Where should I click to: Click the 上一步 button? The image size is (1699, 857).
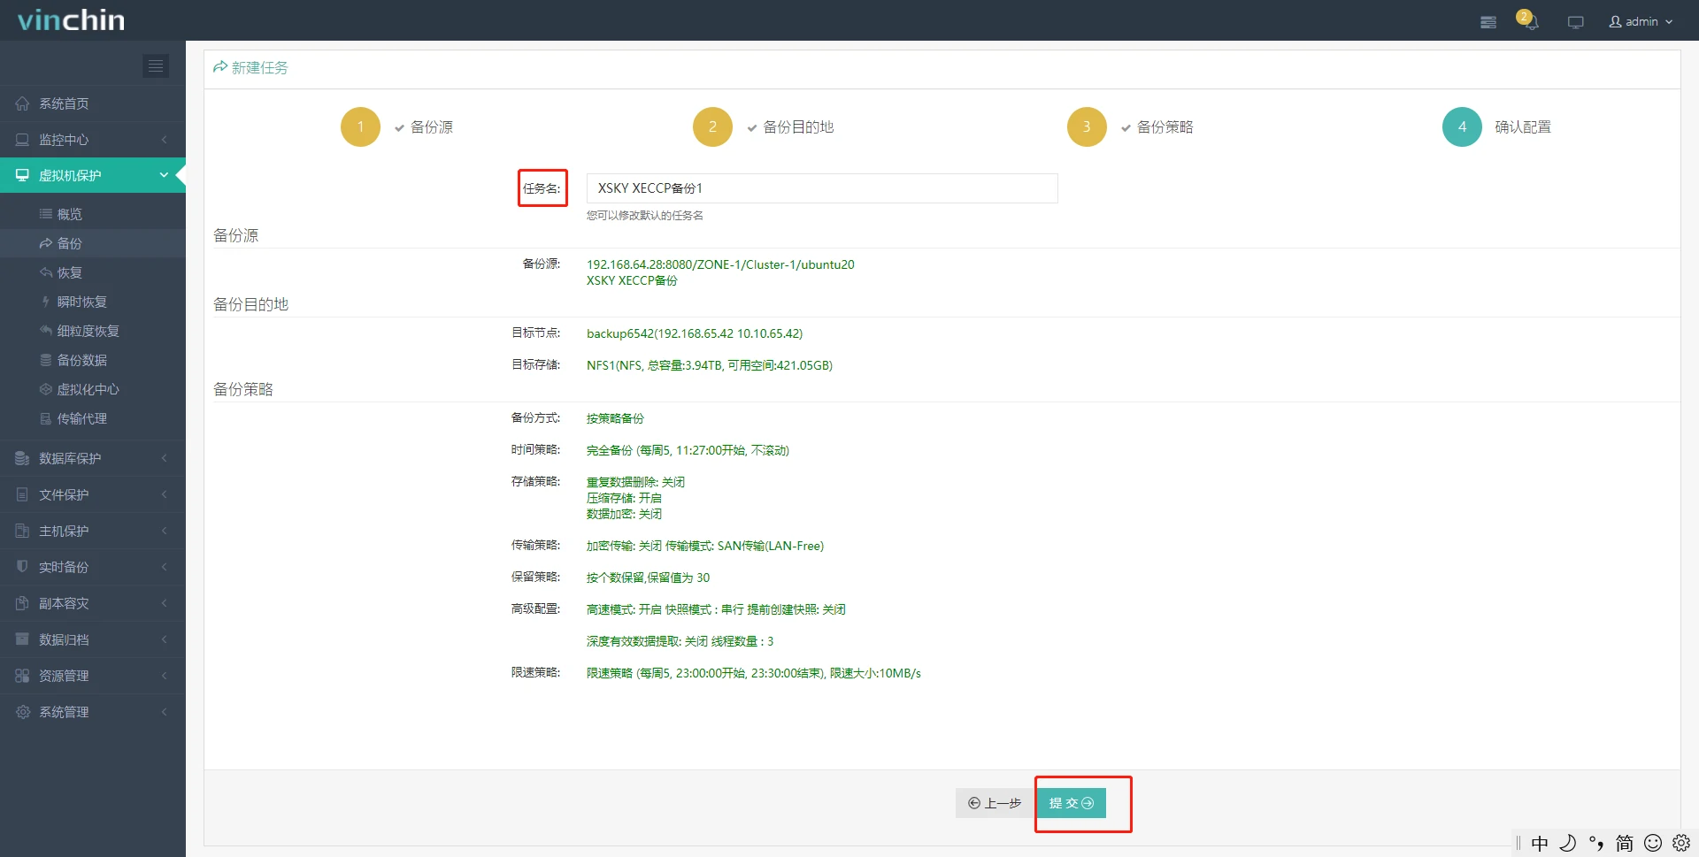(995, 803)
